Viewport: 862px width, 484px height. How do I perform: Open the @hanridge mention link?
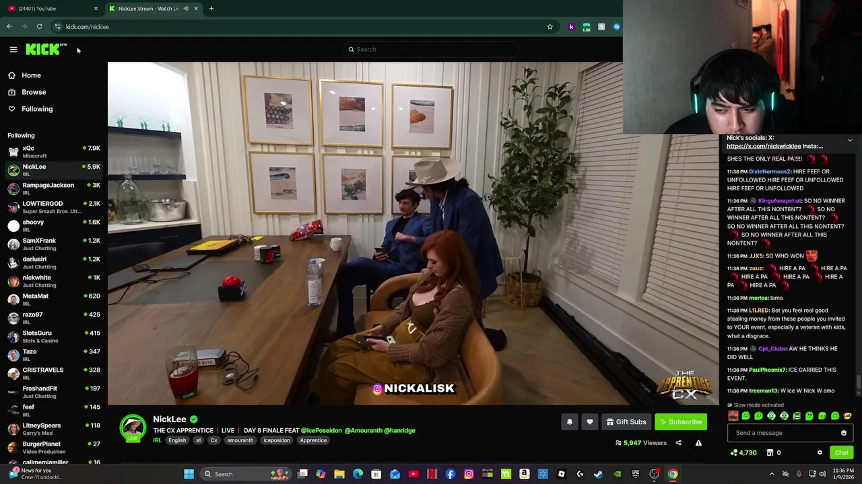399,430
